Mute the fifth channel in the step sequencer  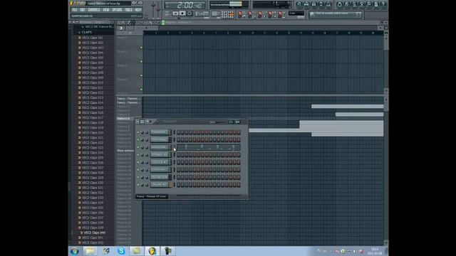tap(138, 163)
